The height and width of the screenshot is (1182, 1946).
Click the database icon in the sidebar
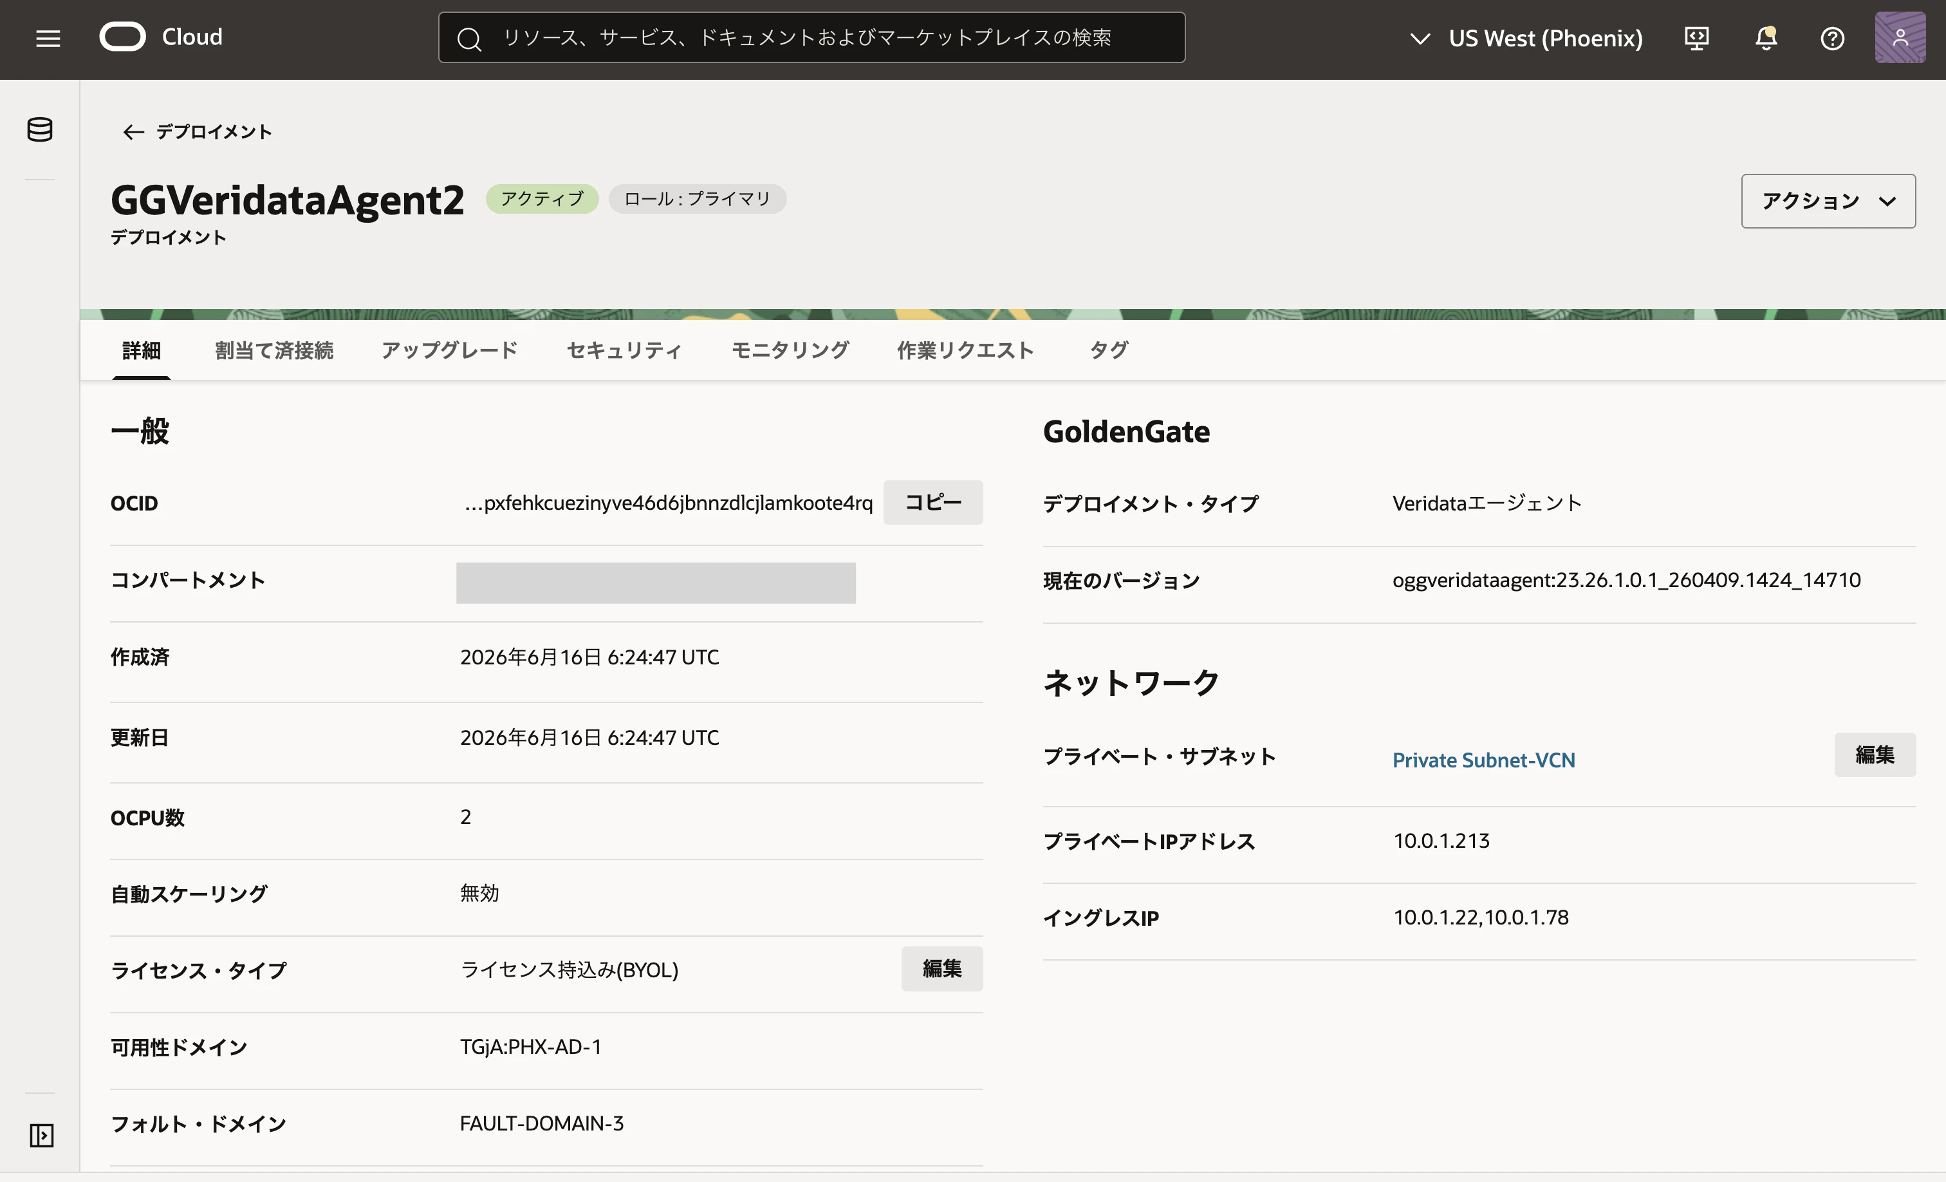tap(39, 129)
